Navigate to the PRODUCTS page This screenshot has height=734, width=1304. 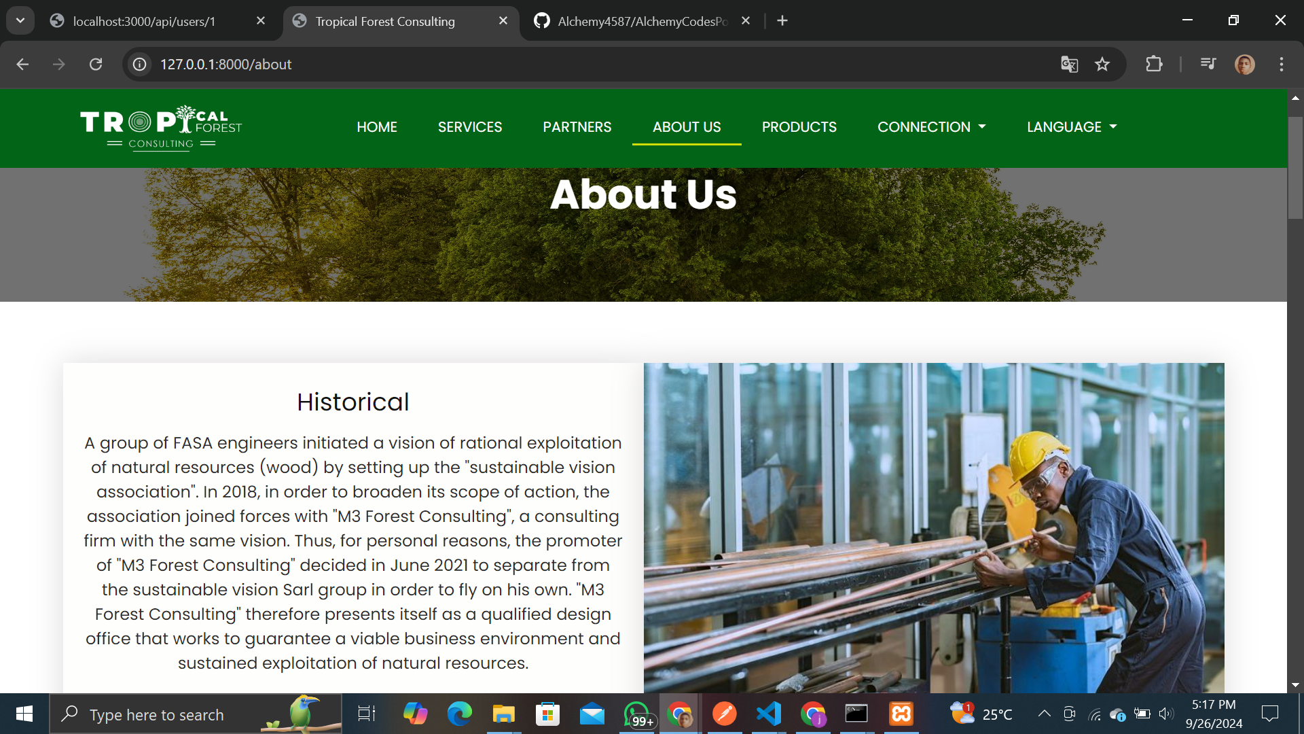(799, 127)
